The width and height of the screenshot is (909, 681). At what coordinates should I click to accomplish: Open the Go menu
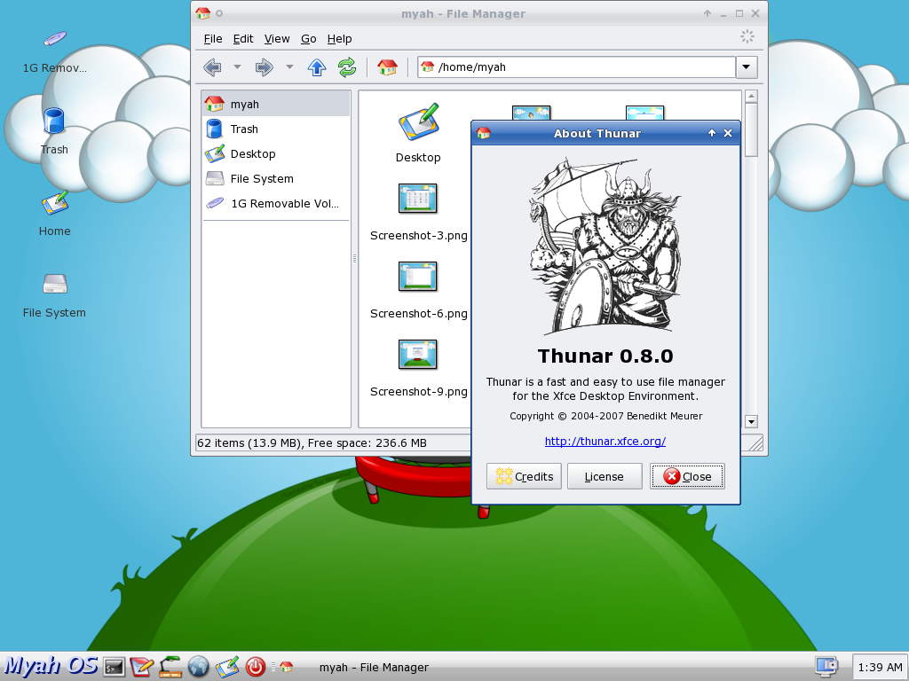point(308,39)
